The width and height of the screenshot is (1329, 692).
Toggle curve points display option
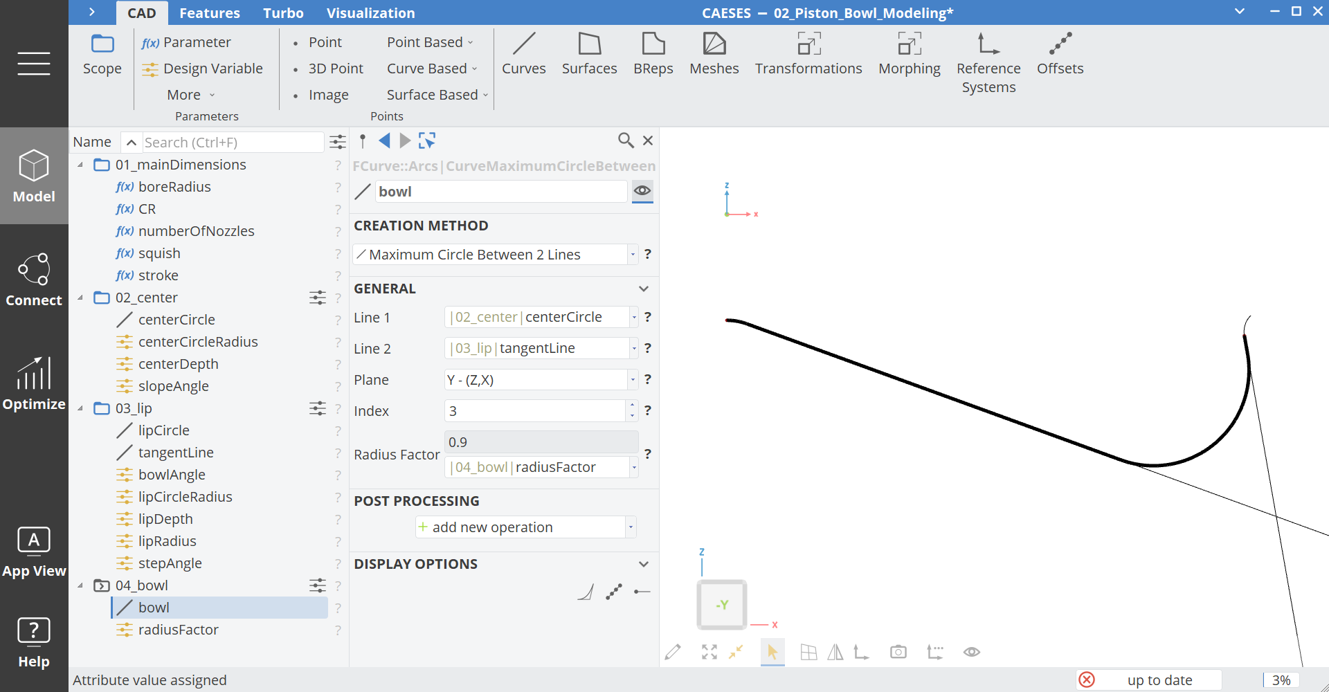tap(614, 592)
